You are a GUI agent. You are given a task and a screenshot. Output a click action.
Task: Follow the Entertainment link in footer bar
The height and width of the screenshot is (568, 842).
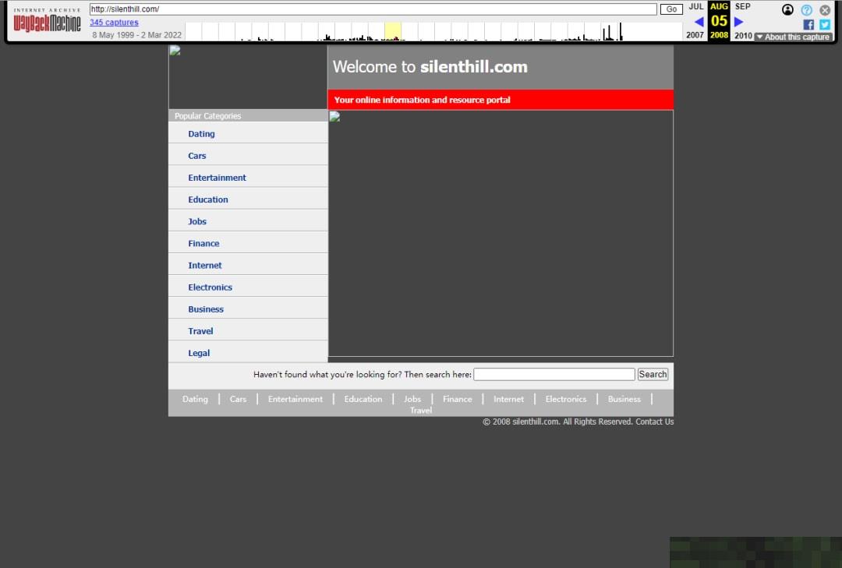tap(295, 399)
